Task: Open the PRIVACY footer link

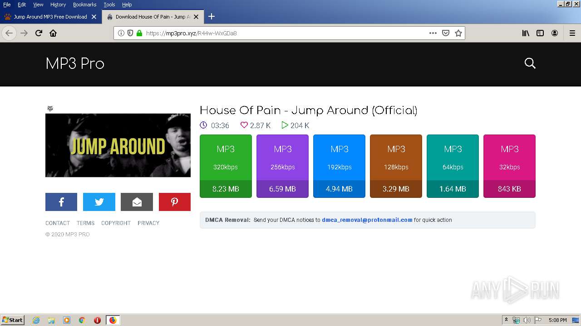Action: [148, 223]
